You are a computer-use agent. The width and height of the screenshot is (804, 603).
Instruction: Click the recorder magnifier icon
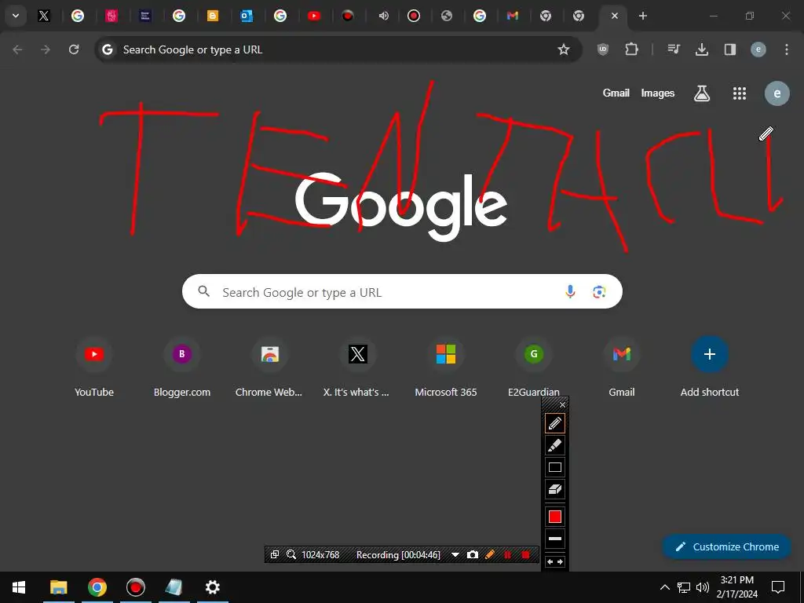click(291, 555)
